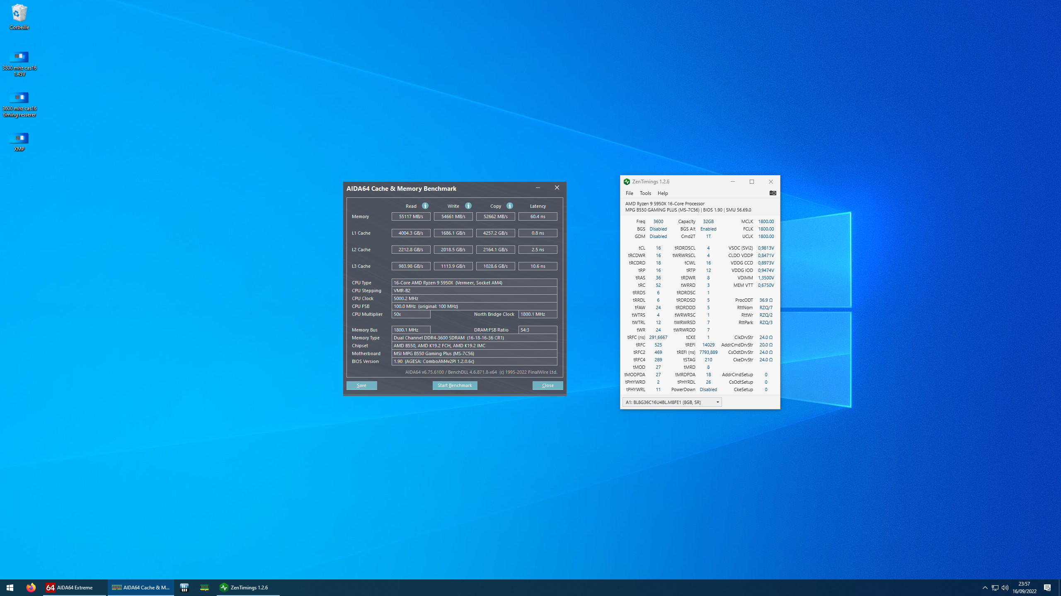This screenshot has height=596, width=1061.
Task: Click the Save button in AIDA64
Action: click(x=361, y=385)
